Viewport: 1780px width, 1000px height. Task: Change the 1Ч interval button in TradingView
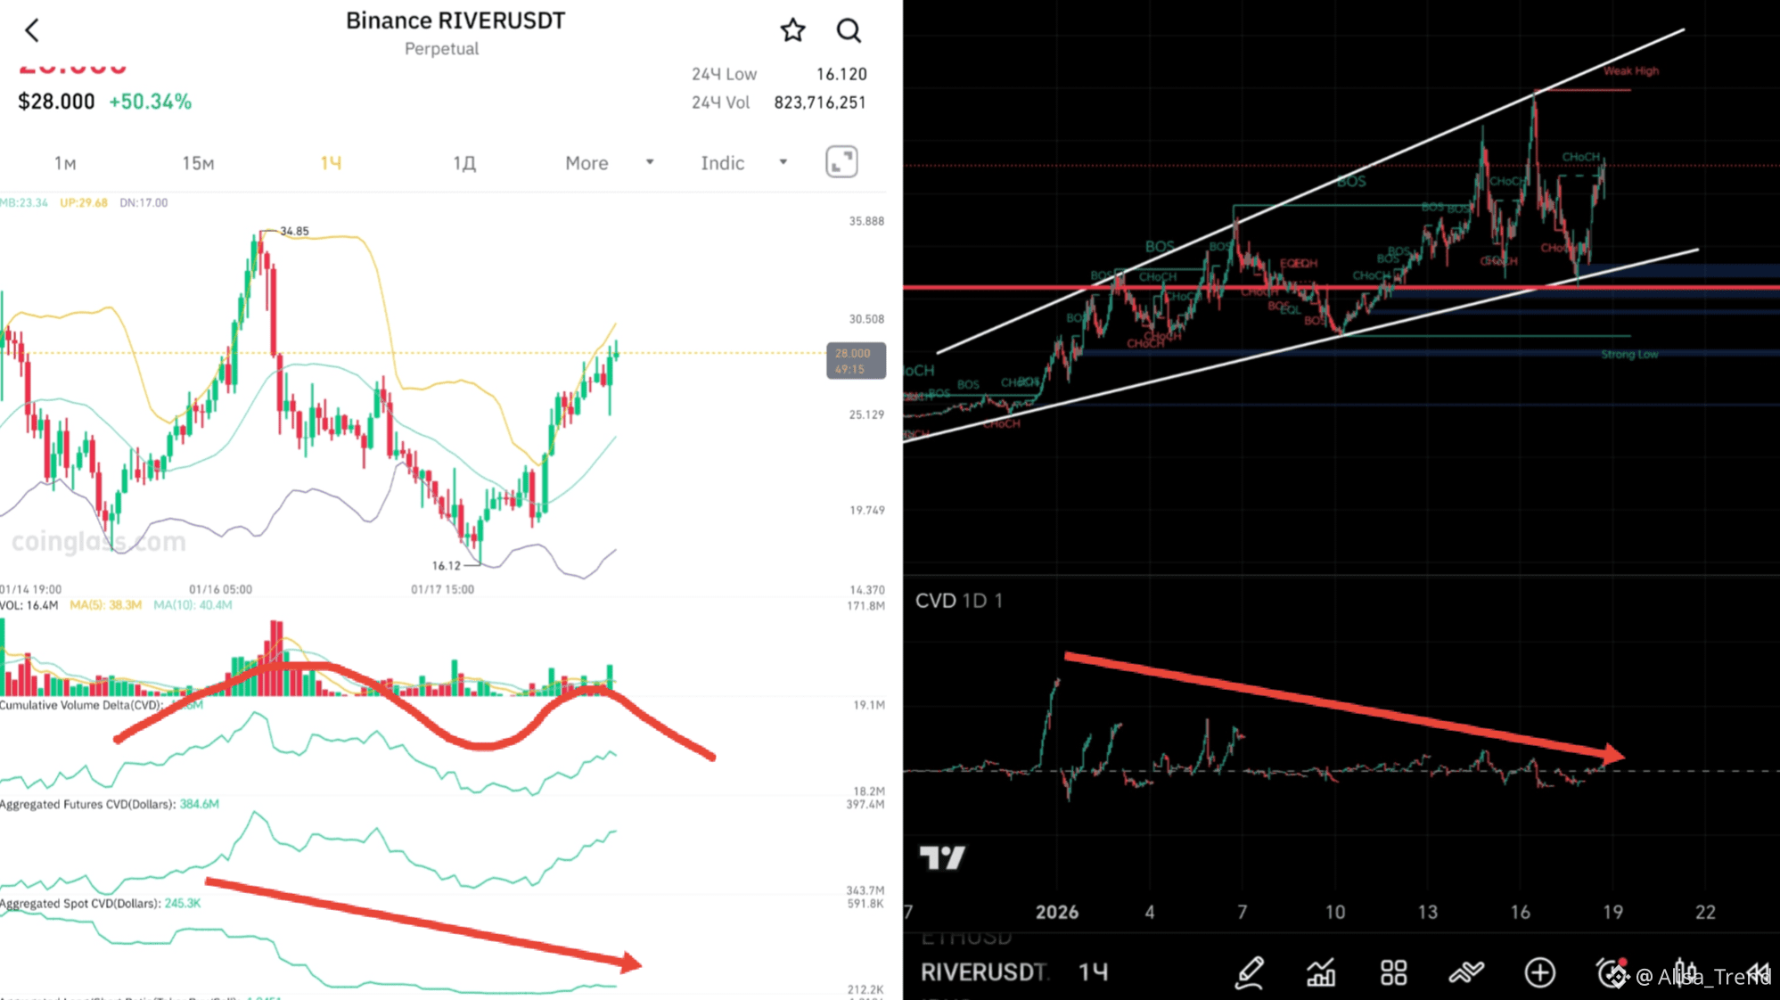click(1093, 972)
